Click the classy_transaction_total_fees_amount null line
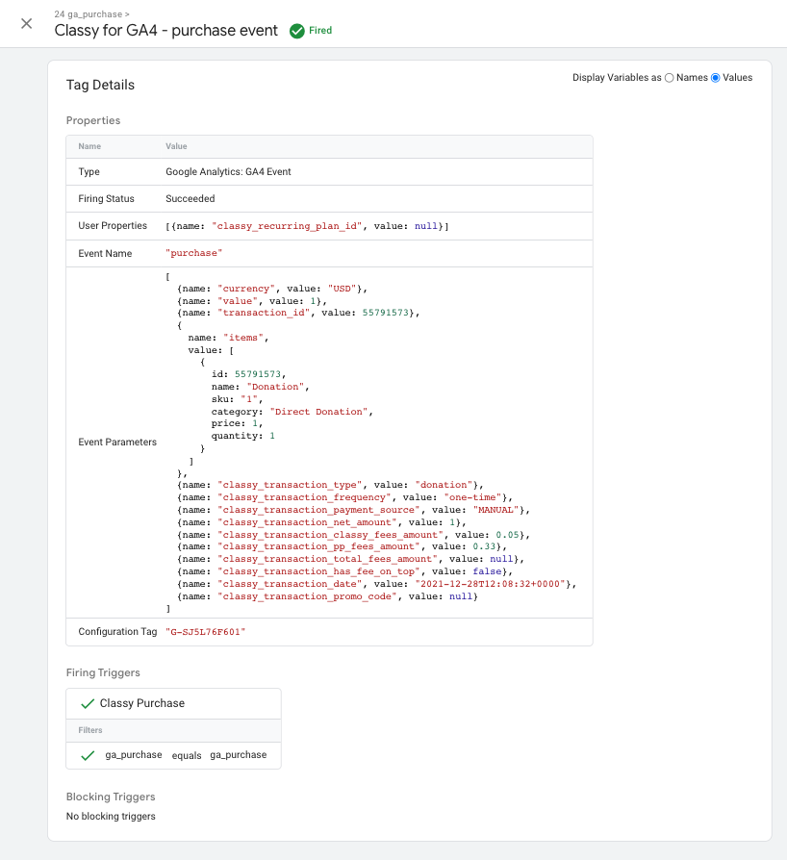 [350, 559]
